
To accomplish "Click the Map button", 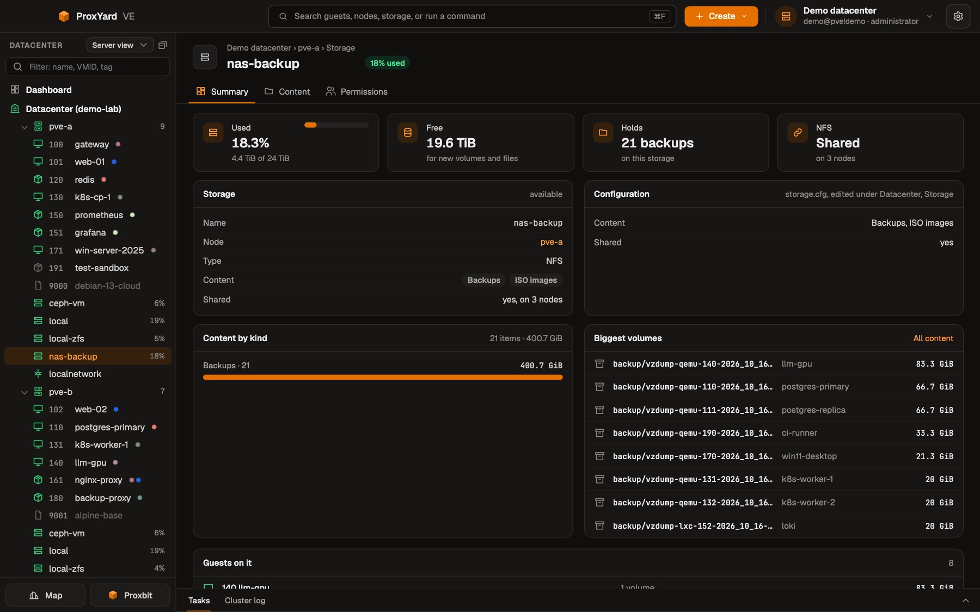I will [46, 595].
